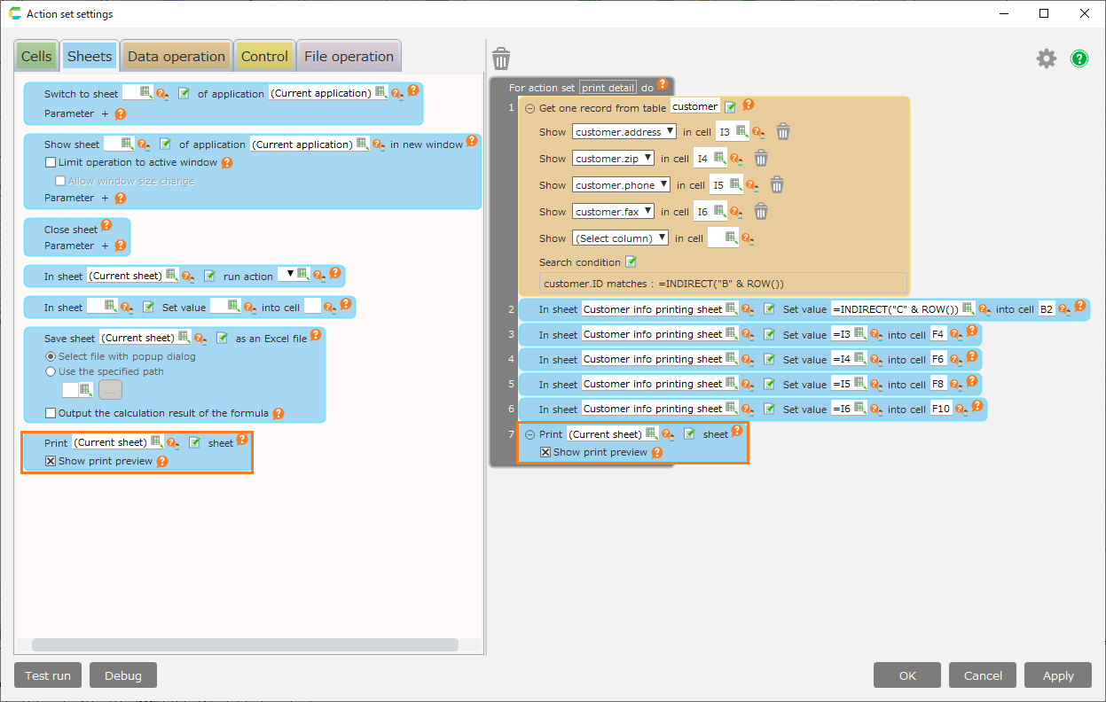Check Output the calculation result of the formula
1106x702 pixels.
click(x=51, y=413)
